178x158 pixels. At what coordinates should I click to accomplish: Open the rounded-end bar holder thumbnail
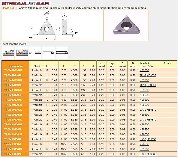(x=62, y=53)
